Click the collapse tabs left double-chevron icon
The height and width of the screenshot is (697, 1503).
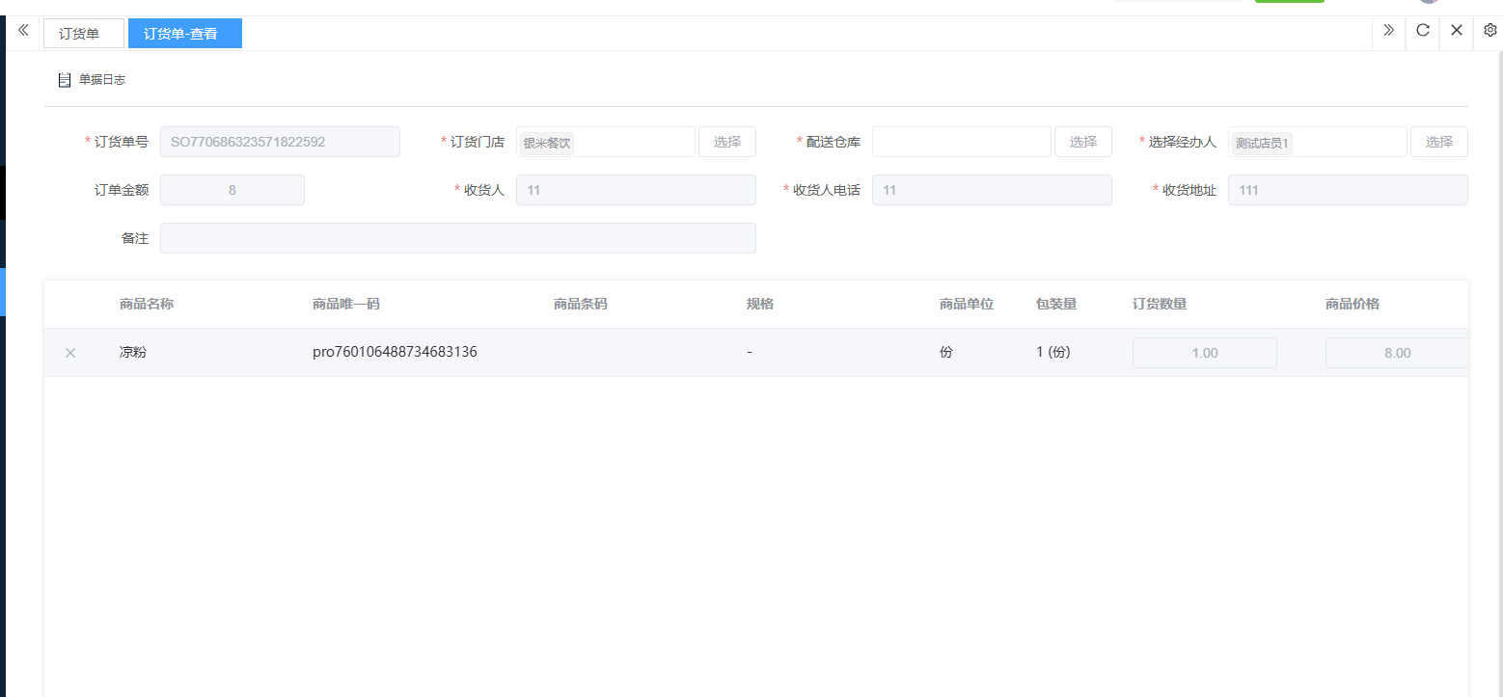pos(23,31)
